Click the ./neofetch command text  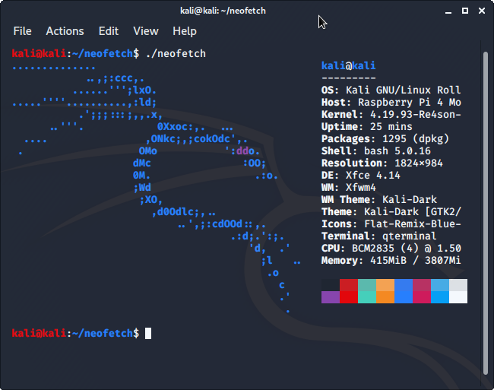click(176, 53)
